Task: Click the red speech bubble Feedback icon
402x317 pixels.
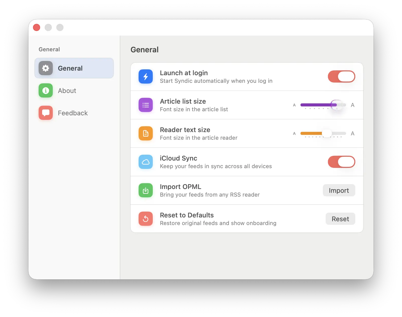Action: (x=46, y=113)
